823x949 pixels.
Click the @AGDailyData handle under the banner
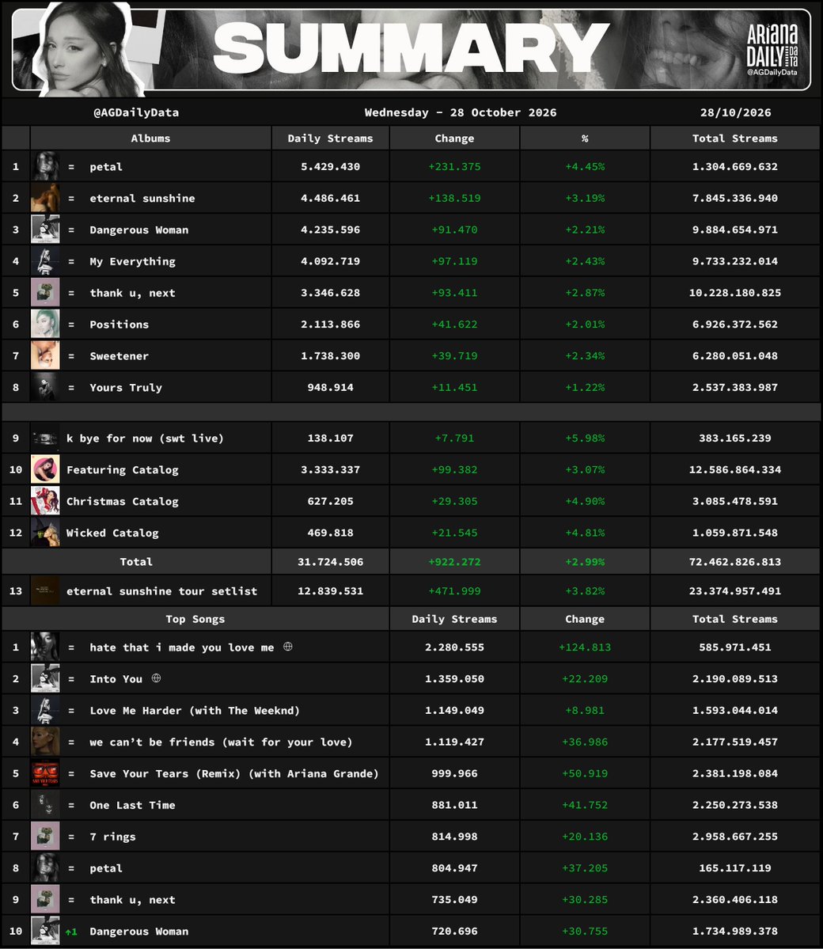click(x=136, y=112)
